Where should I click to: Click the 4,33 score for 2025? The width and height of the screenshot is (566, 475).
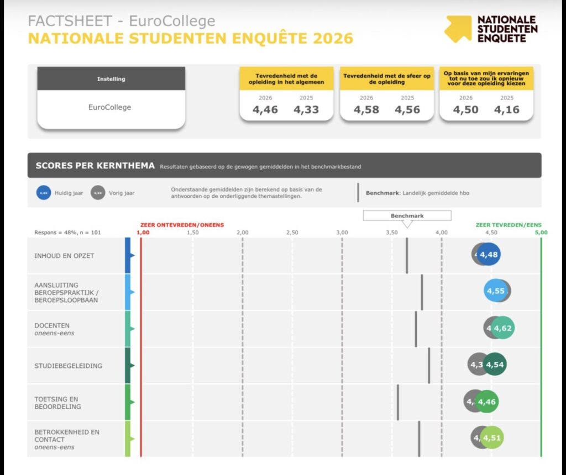306,110
